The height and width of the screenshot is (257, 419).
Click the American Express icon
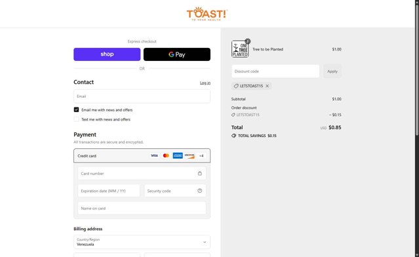[178, 155]
